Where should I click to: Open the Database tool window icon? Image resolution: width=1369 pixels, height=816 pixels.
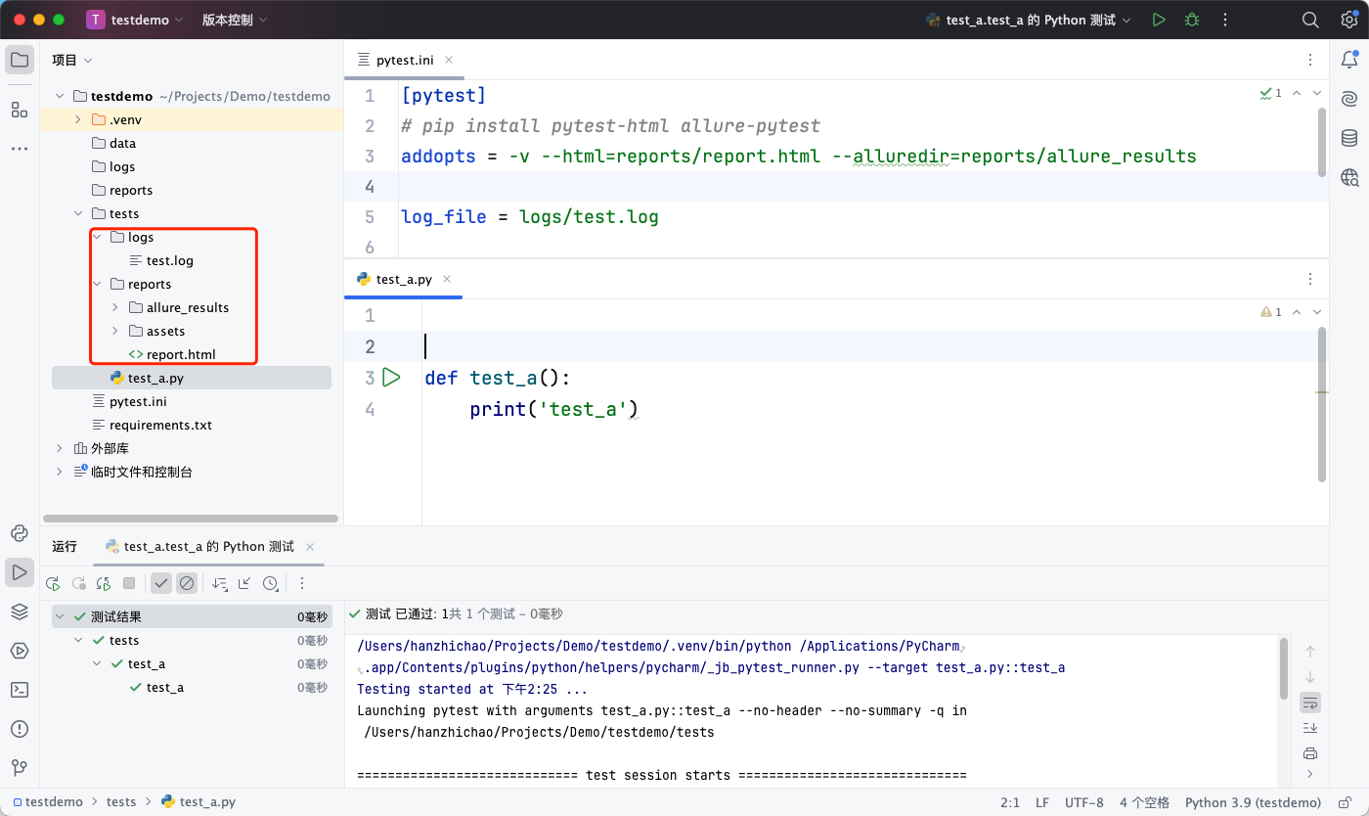click(x=1349, y=138)
